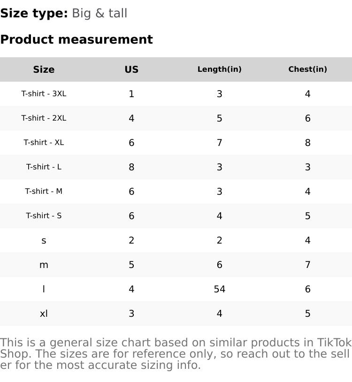
Task: Click the Size column header
Action: point(44,69)
